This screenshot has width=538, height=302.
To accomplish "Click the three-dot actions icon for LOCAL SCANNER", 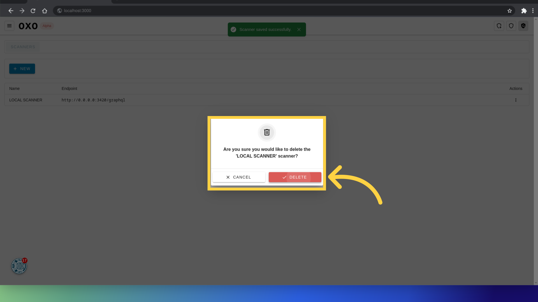I will 516,100.
